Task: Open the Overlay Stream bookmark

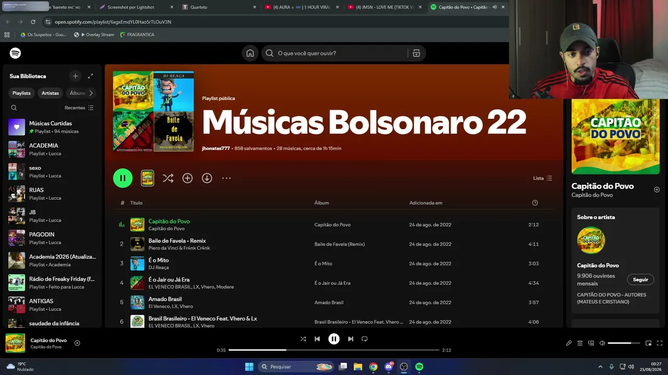Action: click(94, 35)
